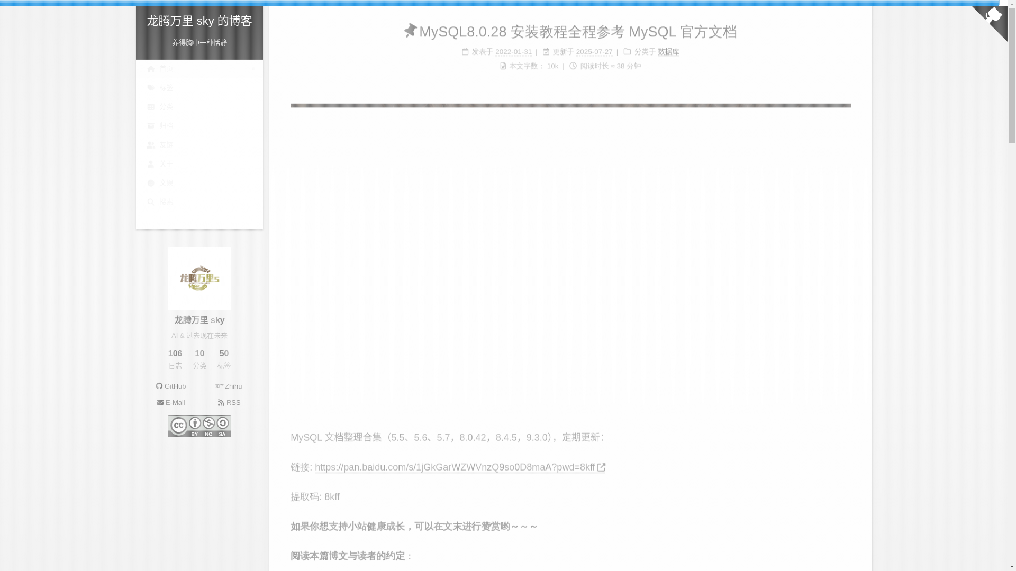This screenshot has width=1016, height=571.
Task: Click the reading time clock icon
Action: pyautogui.click(x=573, y=66)
